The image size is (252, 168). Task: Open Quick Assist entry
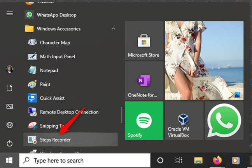71,98
